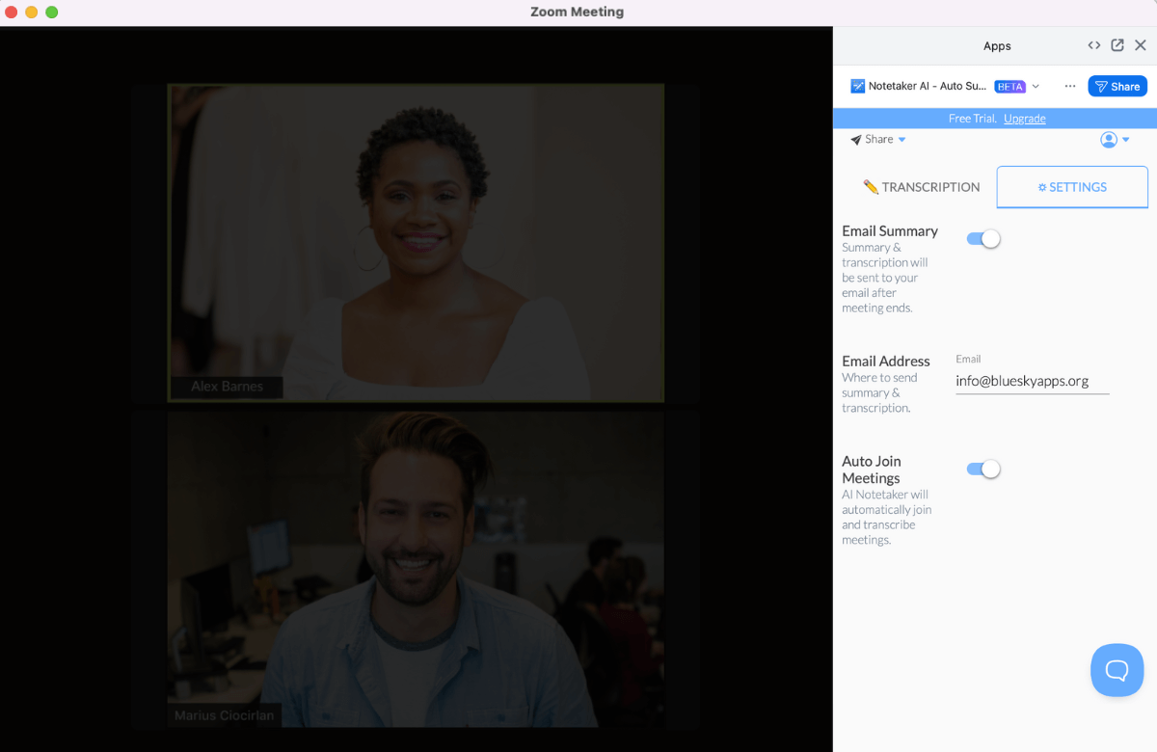Open the developer code view icon
This screenshot has height=752, width=1157.
point(1093,44)
